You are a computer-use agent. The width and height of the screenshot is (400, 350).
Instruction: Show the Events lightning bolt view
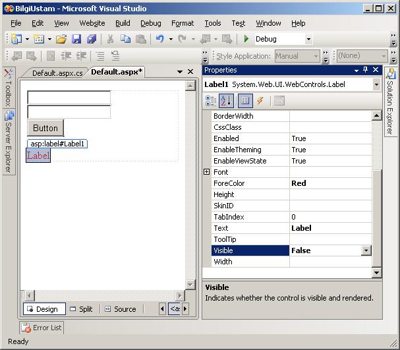(x=260, y=101)
